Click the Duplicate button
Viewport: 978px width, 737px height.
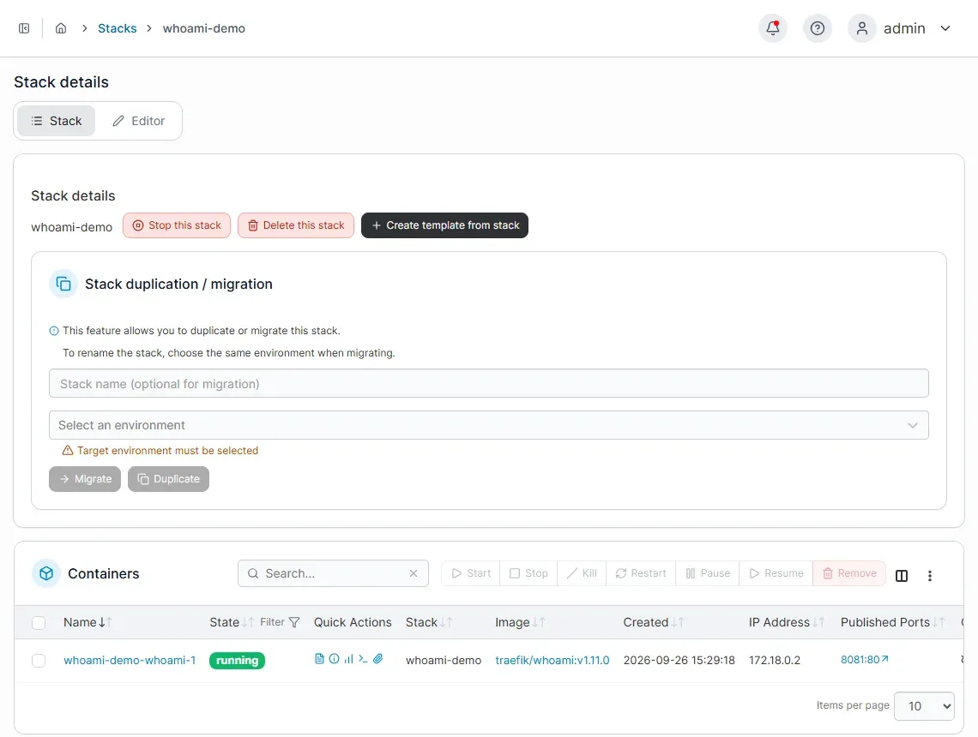[168, 479]
